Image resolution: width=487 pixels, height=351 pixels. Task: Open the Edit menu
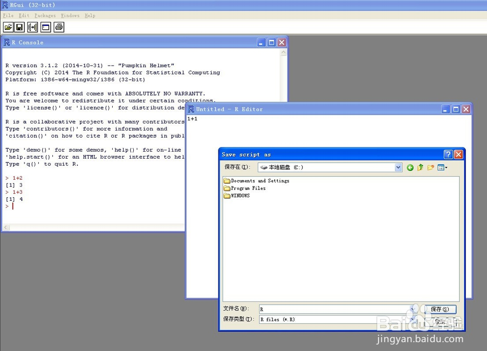click(x=24, y=16)
